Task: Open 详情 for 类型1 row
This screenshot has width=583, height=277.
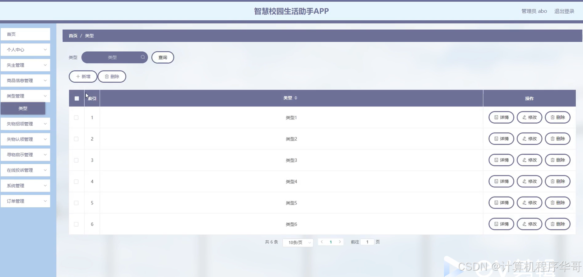Action: pyautogui.click(x=501, y=118)
